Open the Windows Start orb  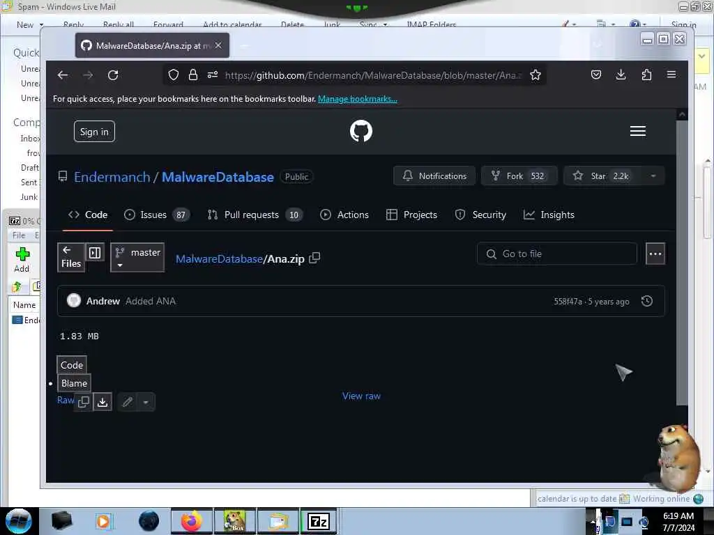(19, 521)
